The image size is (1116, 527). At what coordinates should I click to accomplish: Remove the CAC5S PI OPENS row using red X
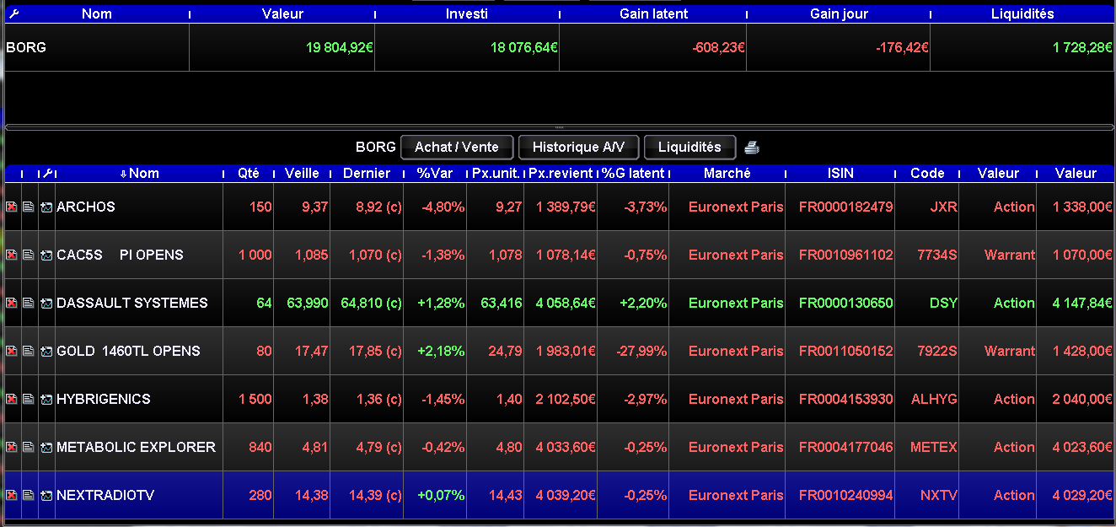[12, 255]
